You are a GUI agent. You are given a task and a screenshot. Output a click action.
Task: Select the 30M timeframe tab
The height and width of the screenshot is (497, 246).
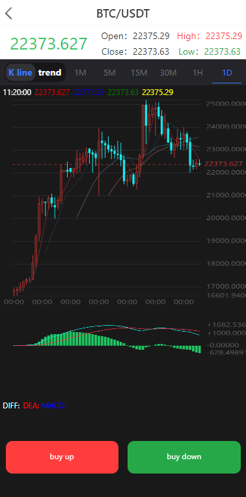168,73
